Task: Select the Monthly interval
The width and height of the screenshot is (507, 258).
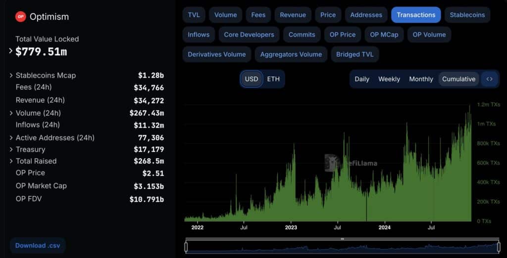Action: pyautogui.click(x=421, y=79)
